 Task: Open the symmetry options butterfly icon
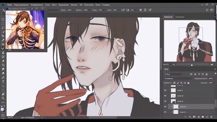[x=145, y=10]
